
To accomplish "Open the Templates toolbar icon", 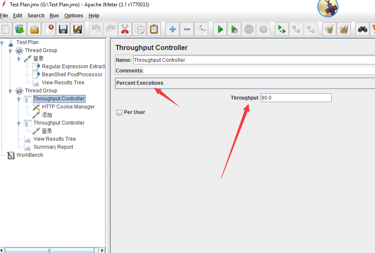I will 20,29.
